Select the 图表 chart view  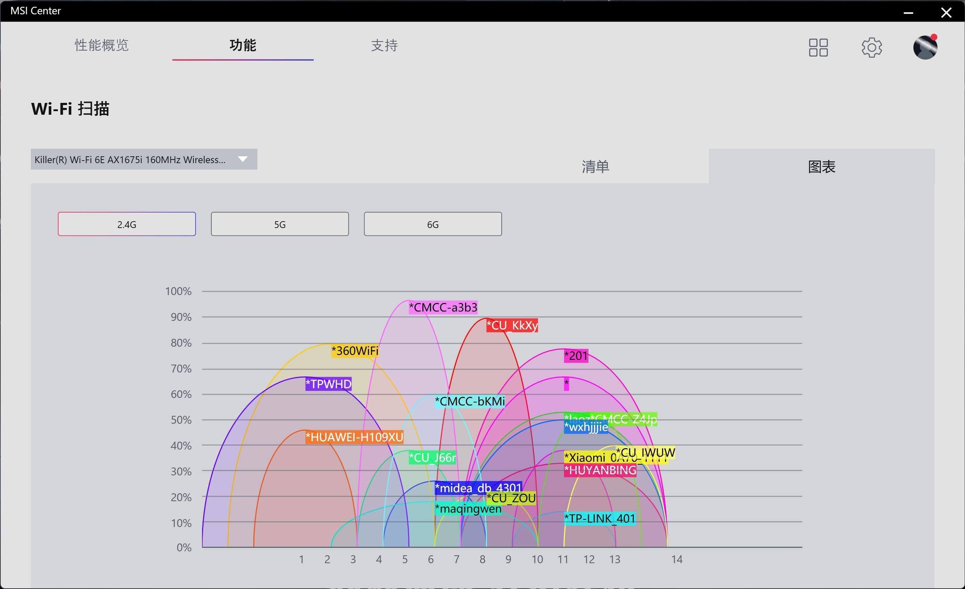click(821, 167)
